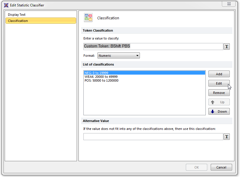Viewport: 240px width, 177px height.
Task: Click the Cancel button
Action: [x=221, y=167]
